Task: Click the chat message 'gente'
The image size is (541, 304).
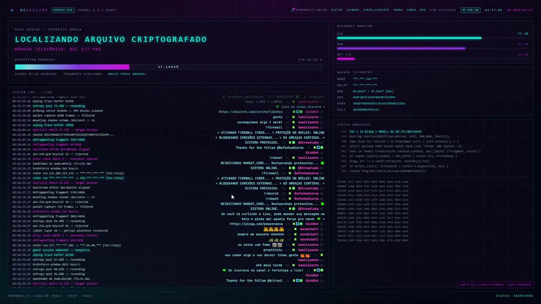Action: (x=278, y=117)
